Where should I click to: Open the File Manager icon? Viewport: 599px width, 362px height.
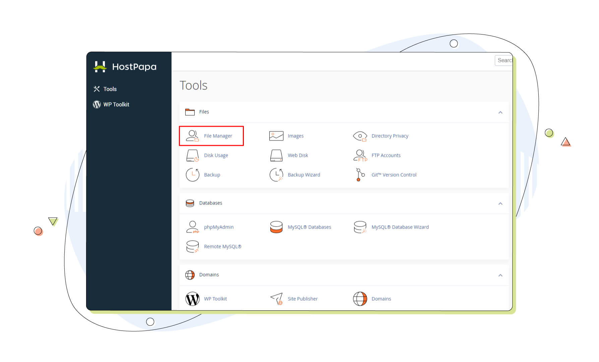pyautogui.click(x=192, y=136)
